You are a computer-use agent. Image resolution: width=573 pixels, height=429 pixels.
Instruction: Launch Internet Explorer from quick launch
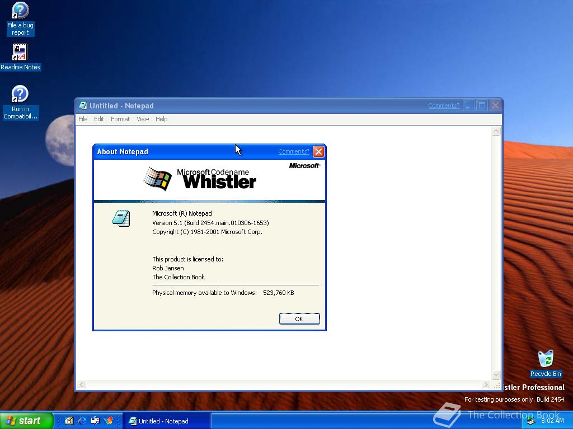[82, 421]
